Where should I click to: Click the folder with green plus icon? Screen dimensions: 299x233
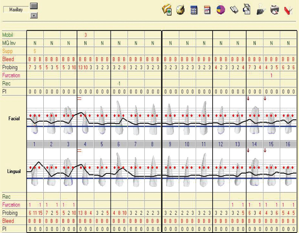click(x=167, y=10)
